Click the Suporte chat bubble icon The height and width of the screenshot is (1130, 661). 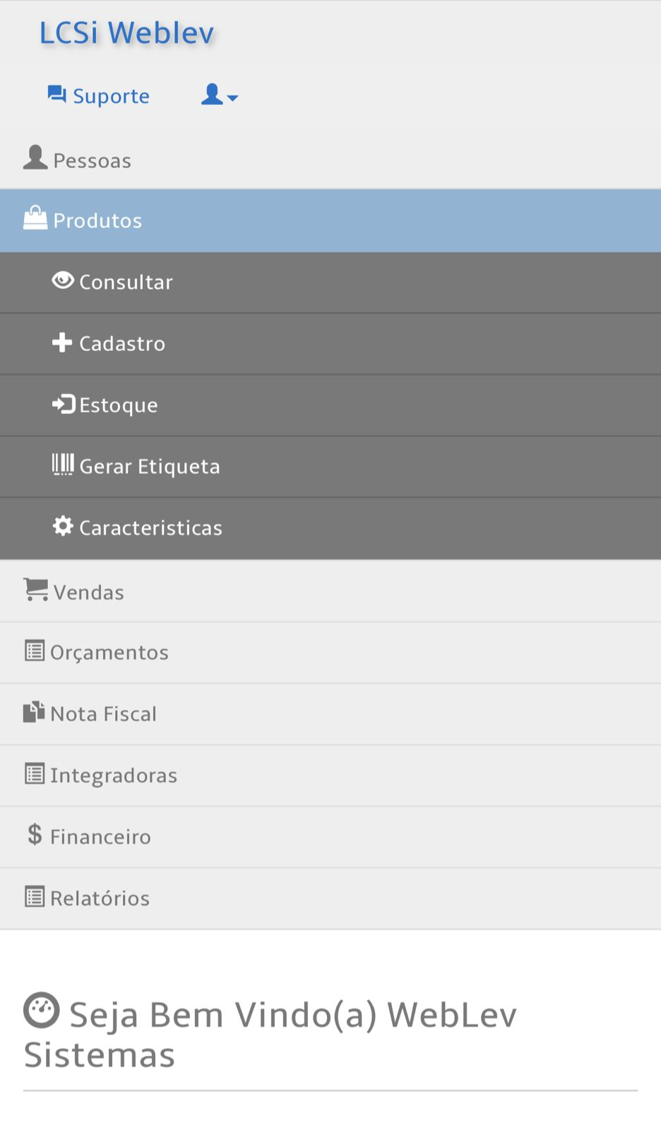[56, 95]
